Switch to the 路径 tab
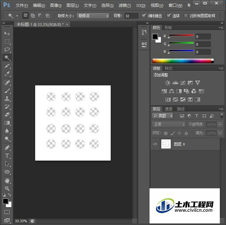 tap(181, 109)
